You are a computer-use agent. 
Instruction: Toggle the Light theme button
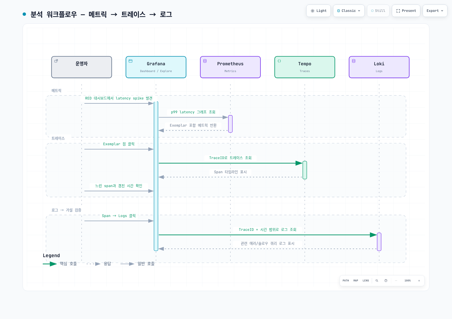tap(318, 11)
